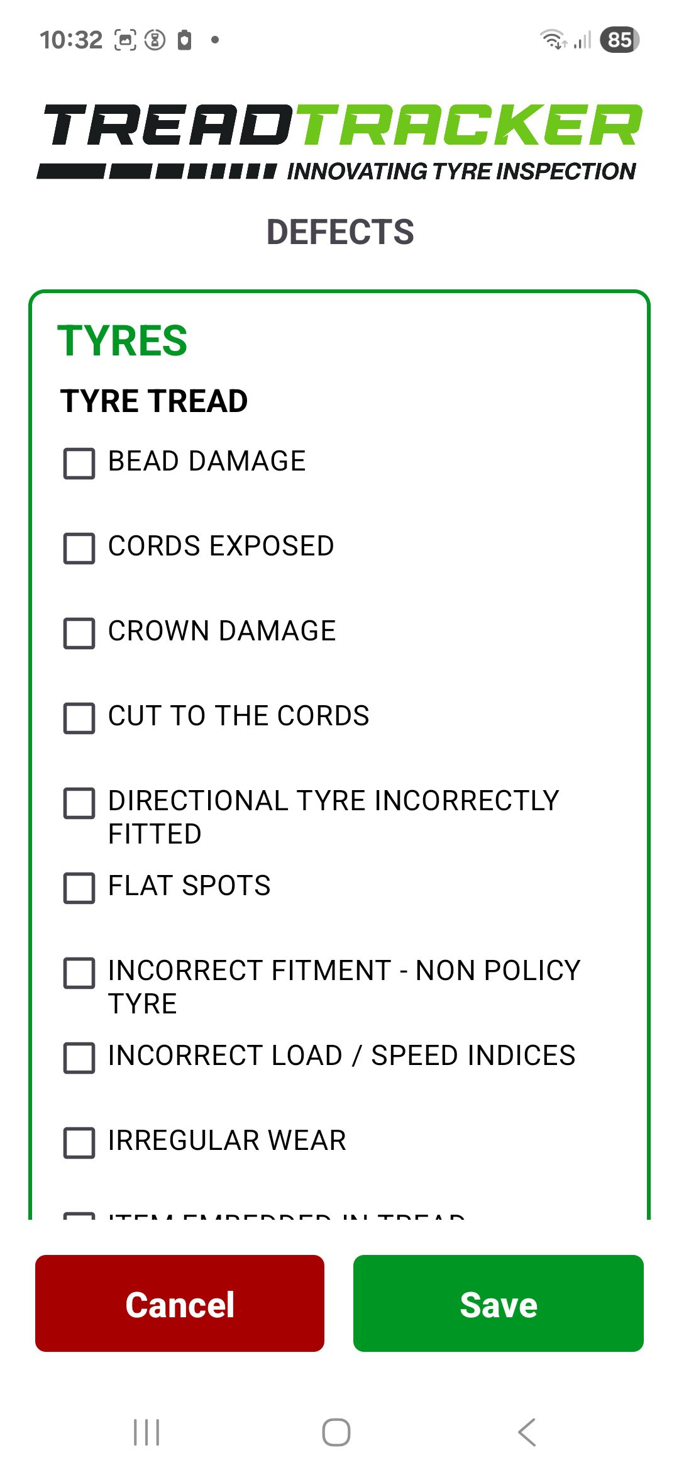Select the IRREGULAR WEAR checkbox

pyautogui.click(x=79, y=1143)
